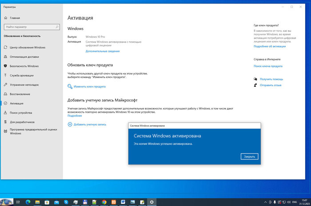Click the tools icon beside Для разработчиков
Screen dimensions: 311x206
pyautogui.click(x=5, y=122)
